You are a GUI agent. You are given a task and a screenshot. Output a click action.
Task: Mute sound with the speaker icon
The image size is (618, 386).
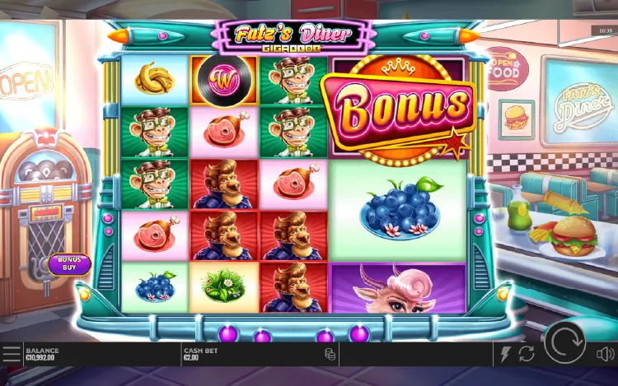click(x=605, y=354)
